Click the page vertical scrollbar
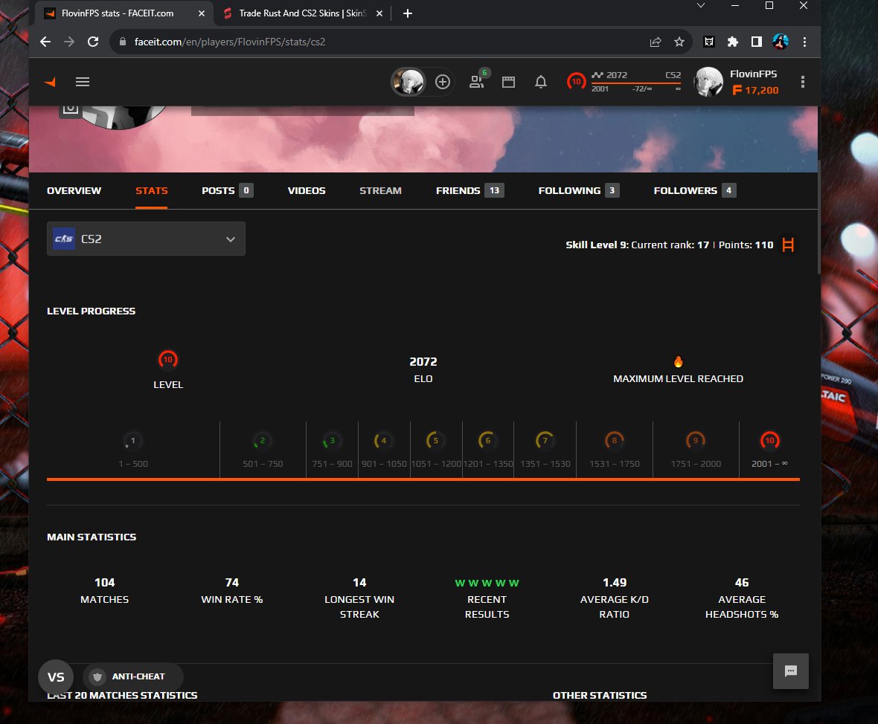 click(x=819, y=217)
